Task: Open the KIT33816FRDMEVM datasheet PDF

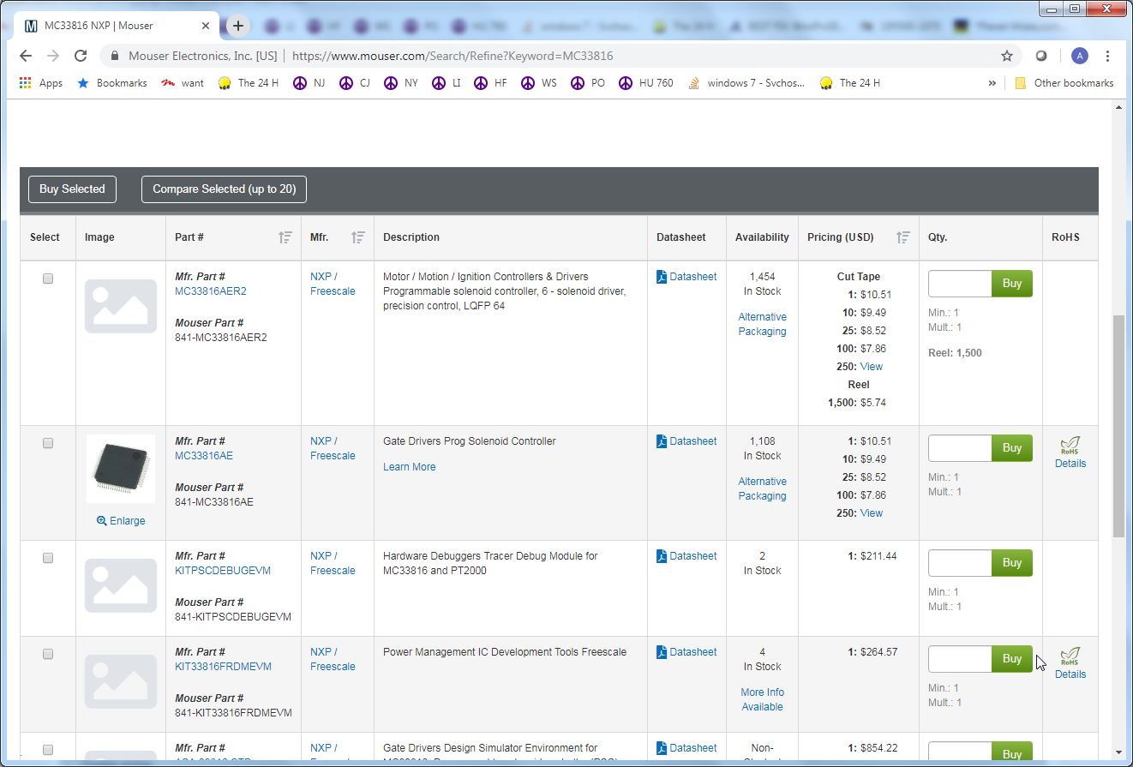Action: pos(686,652)
